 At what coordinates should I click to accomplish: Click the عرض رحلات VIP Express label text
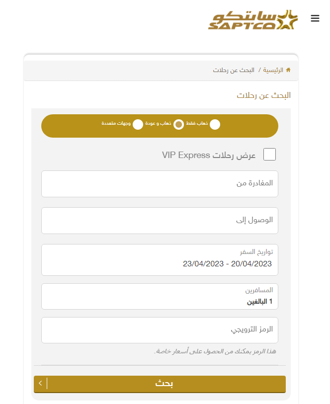tap(209, 155)
